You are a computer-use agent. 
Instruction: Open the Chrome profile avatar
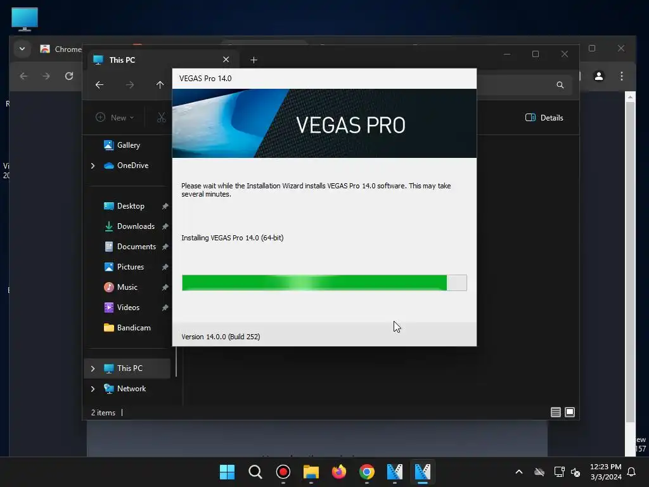pyautogui.click(x=599, y=76)
